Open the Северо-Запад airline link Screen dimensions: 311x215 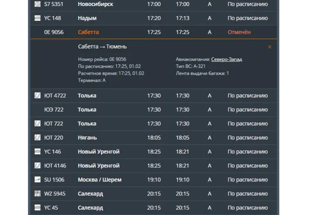click(226, 59)
